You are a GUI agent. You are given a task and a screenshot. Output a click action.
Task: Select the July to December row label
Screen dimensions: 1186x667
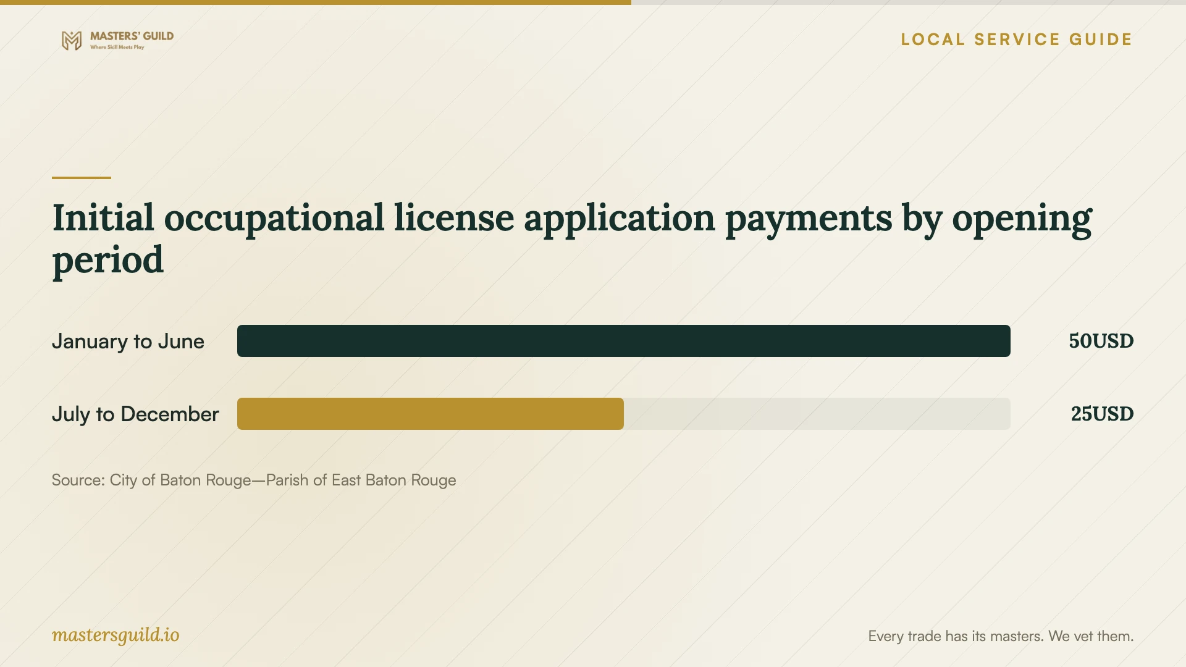[135, 414]
